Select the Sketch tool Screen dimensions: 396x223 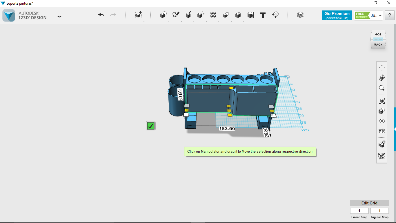(176, 15)
